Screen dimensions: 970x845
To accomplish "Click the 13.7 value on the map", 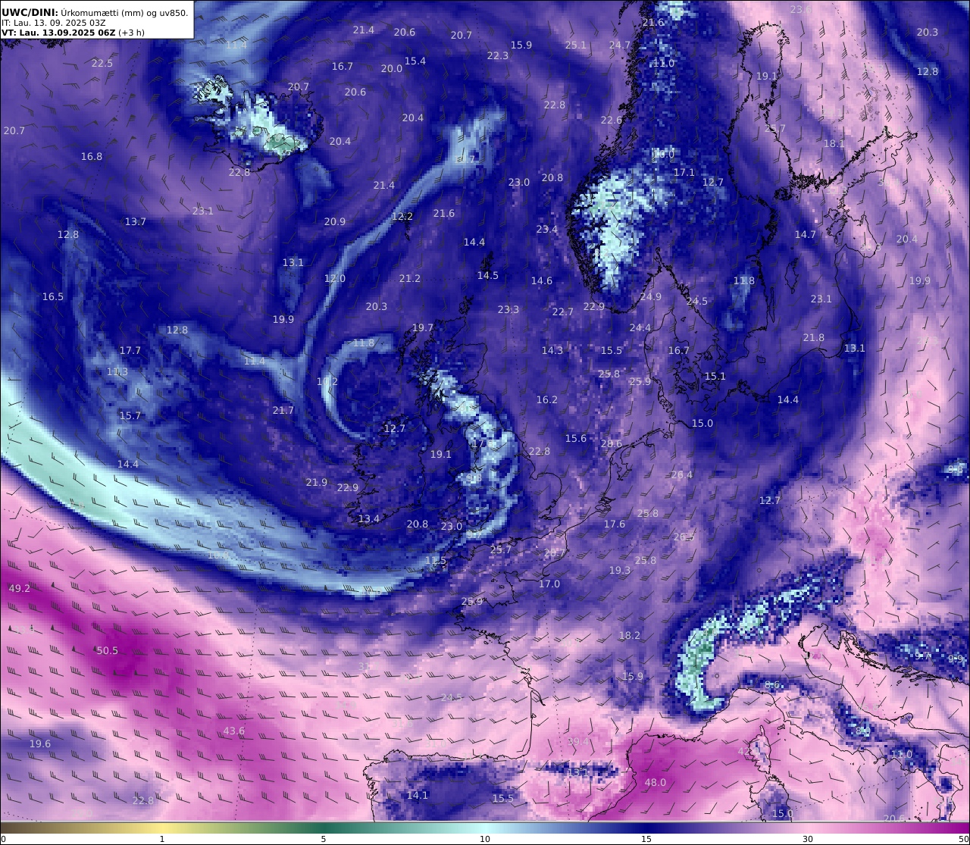I will [136, 221].
